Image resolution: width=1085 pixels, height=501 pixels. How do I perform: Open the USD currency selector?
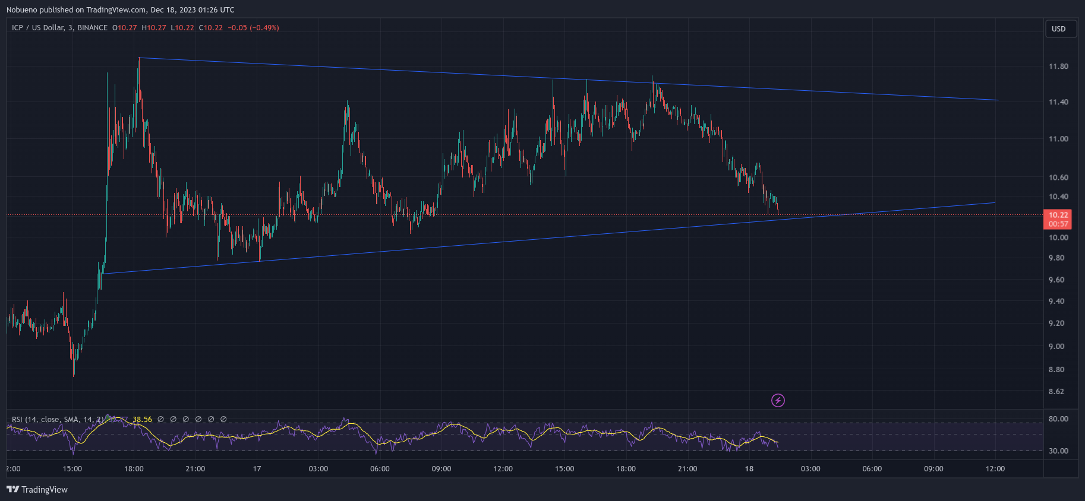1061,28
